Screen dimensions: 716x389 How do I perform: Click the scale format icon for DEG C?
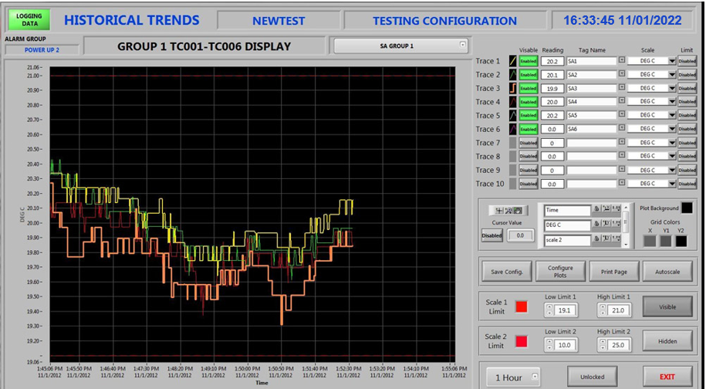tap(616, 224)
